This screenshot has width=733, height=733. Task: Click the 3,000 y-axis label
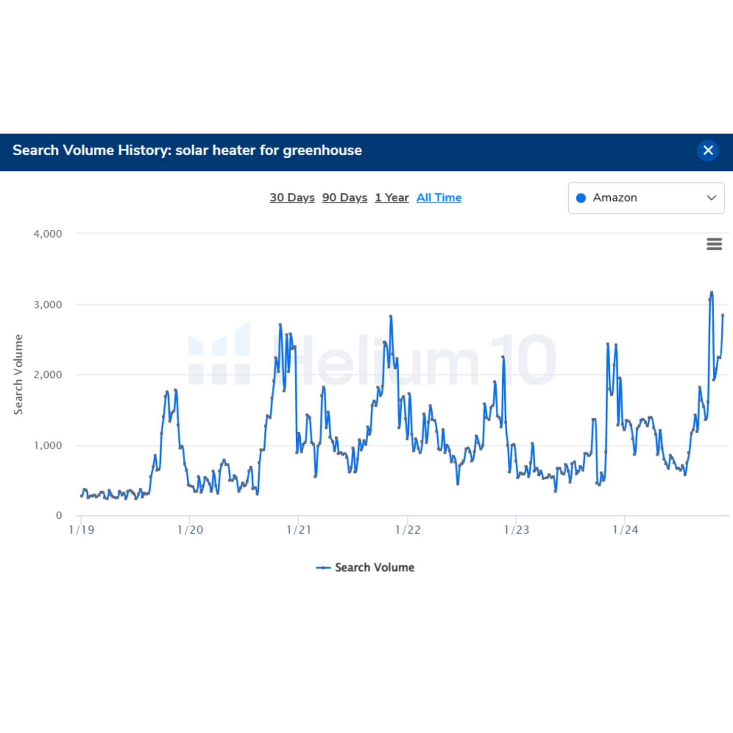click(x=48, y=304)
